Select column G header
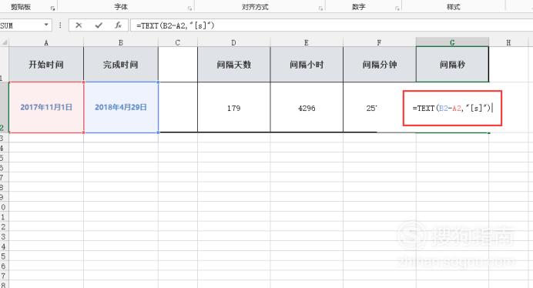The height and width of the screenshot is (288, 533). click(x=452, y=42)
